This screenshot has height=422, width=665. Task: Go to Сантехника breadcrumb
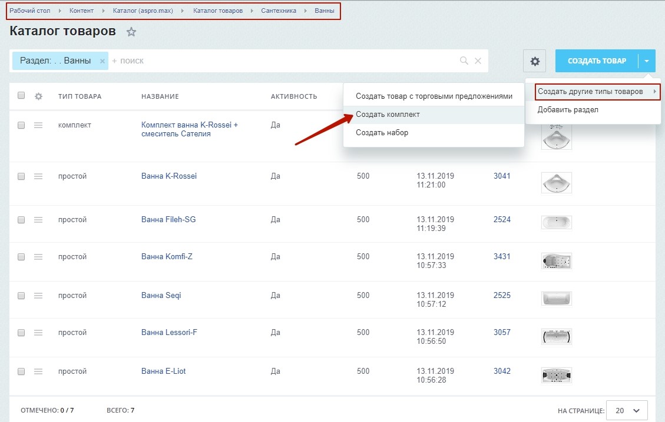(x=279, y=11)
